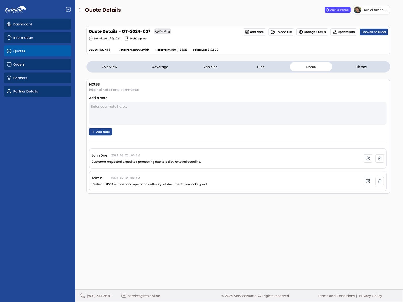Click the Update Info button
The image size is (403, 302).
coord(344,32)
